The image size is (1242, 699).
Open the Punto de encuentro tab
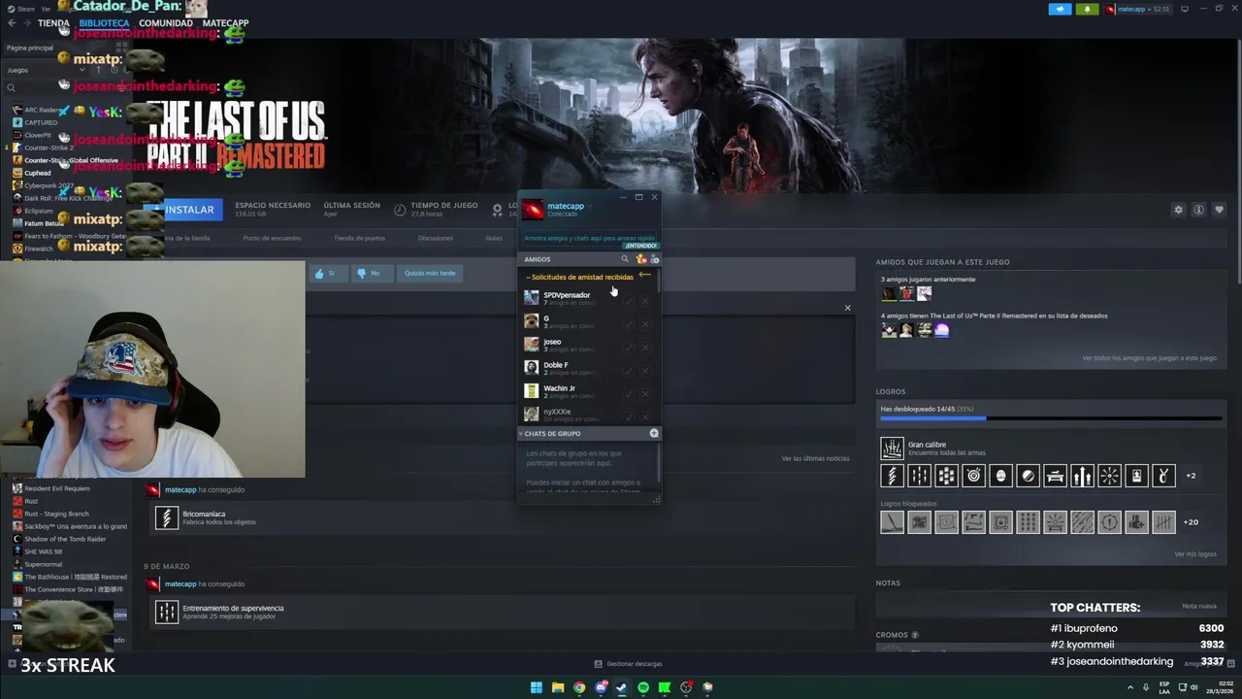(x=272, y=238)
